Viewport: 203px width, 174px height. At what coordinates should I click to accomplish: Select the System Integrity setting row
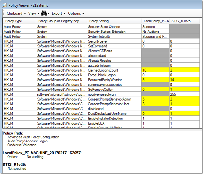101,37
